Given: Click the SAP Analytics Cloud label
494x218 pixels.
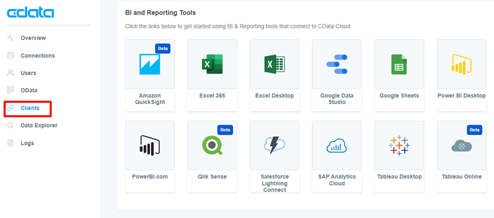Looking at the screenshot, I should coord(337,180).
